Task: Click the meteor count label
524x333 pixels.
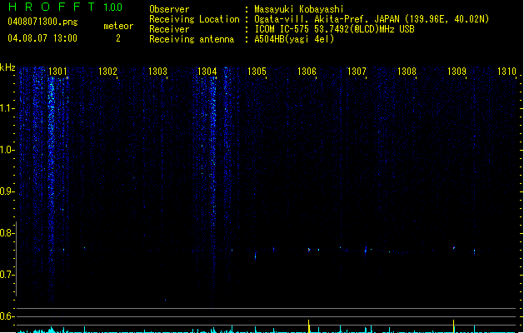Action: [x=118, y=26]
